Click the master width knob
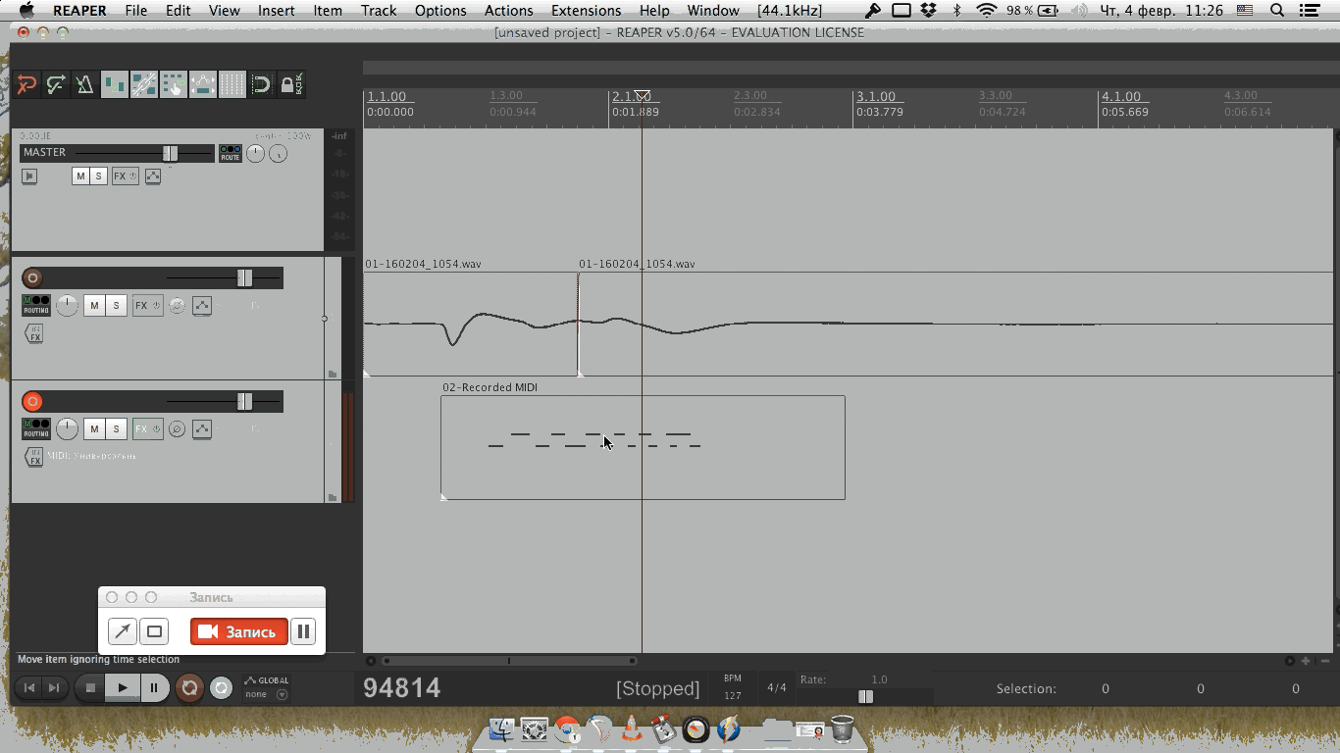 278,153
